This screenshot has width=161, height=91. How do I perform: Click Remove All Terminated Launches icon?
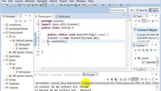pos(116,79)
